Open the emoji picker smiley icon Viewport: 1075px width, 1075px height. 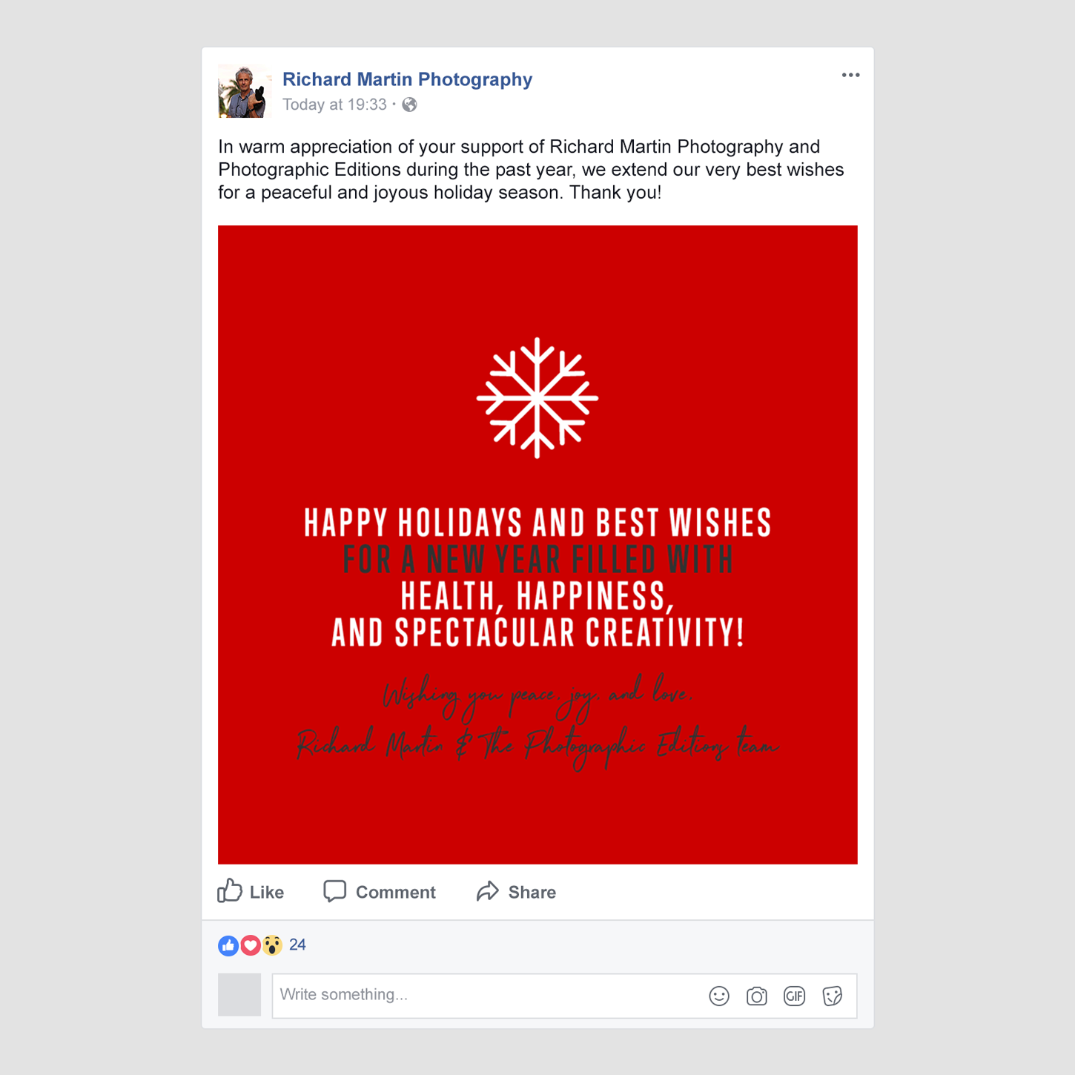click(x=719, y=996)
